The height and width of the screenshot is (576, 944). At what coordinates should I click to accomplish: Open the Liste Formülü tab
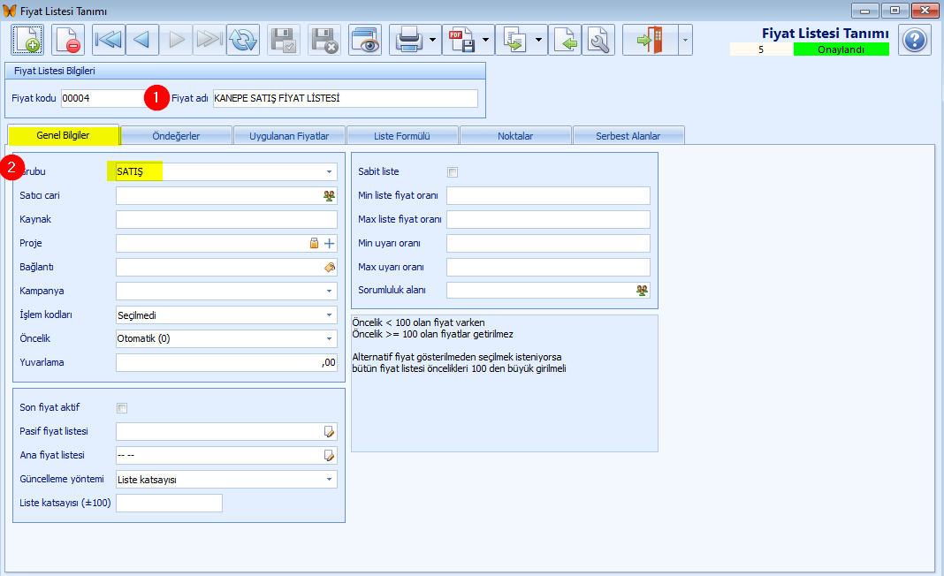click(402, 135)
